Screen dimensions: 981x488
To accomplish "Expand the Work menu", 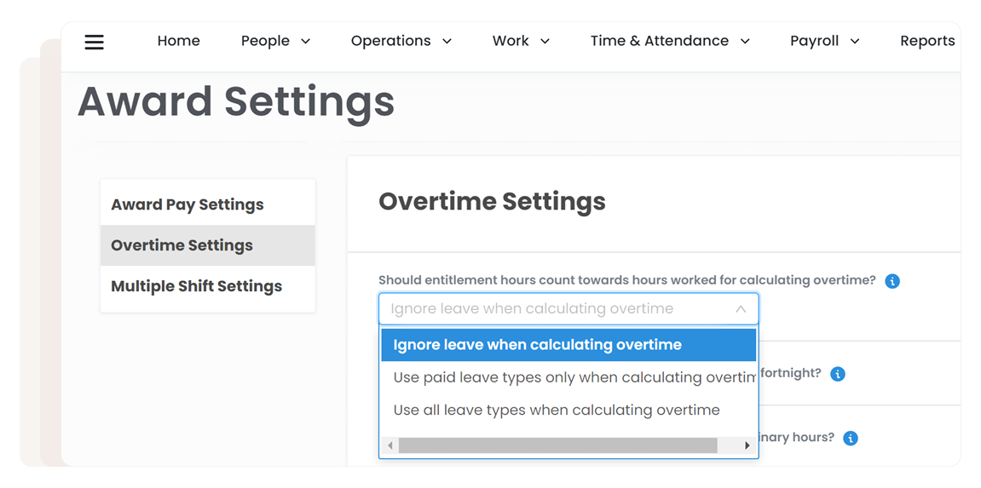I will point(521,41).
